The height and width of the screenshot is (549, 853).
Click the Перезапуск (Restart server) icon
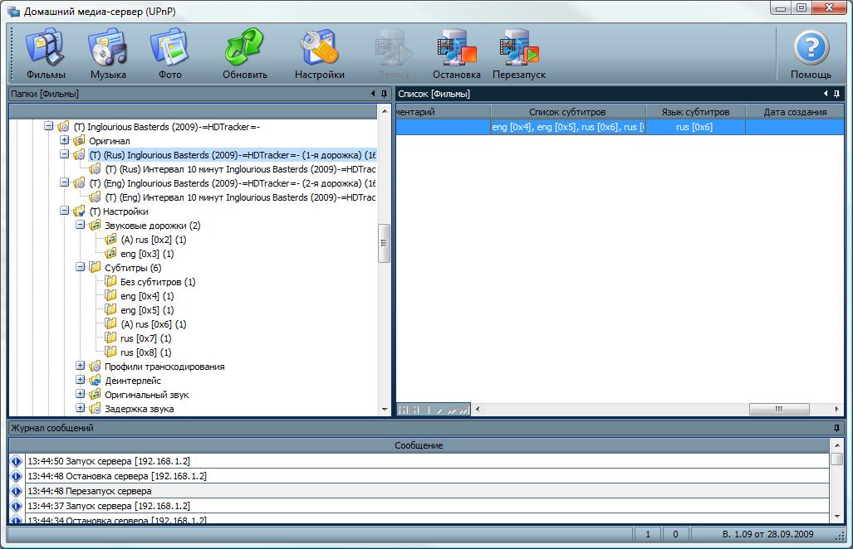(x=519, y=47)
